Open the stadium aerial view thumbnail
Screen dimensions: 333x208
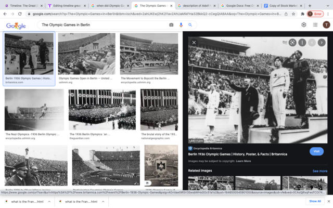coord(106,165)
